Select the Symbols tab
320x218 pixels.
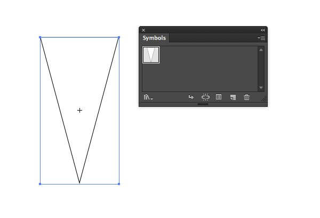tap(154, 38)
